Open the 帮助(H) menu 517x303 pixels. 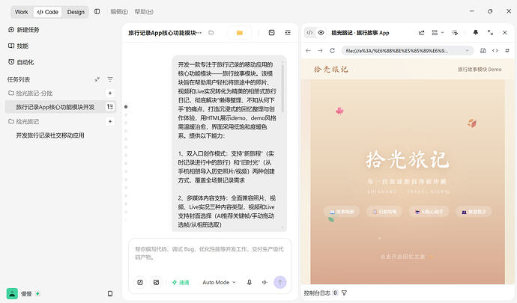point(144,11)
